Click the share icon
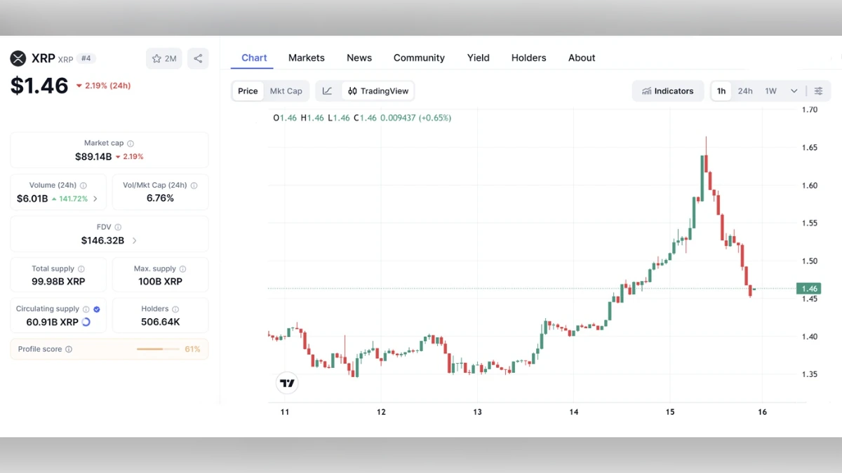The width and height of the screenshot is (842, 473). [x=197, y=59]
